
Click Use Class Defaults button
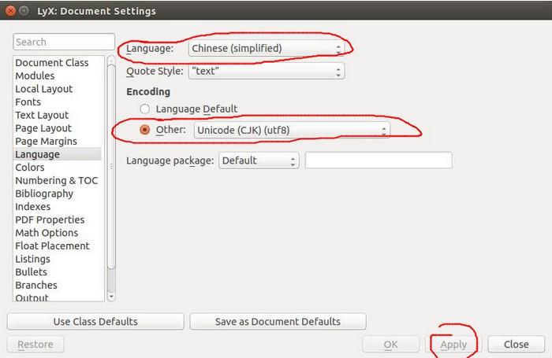click(95, 322)
